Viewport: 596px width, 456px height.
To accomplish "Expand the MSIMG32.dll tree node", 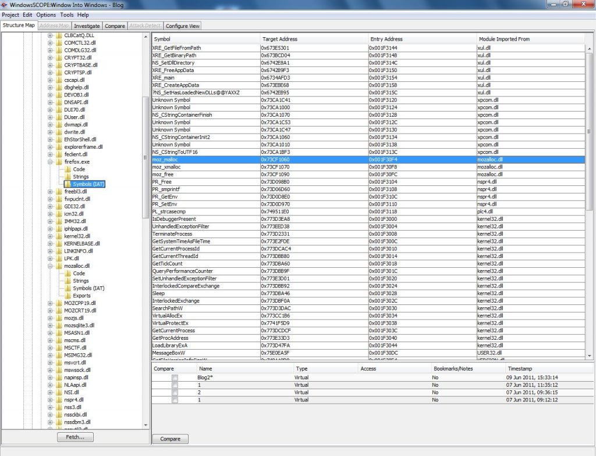I will pyautogui.click(x=50, y=355).
